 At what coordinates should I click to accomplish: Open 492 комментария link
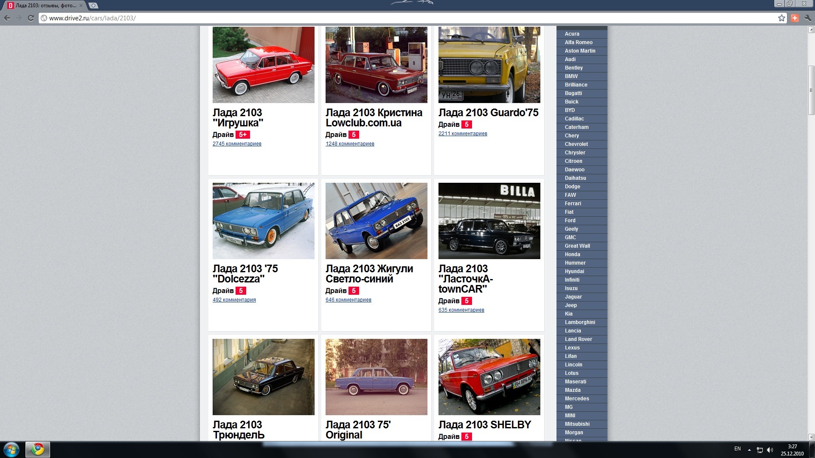234,300
